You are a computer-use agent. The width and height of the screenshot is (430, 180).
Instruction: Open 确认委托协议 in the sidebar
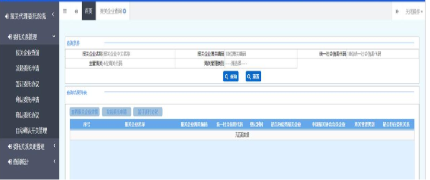(27, 115)
